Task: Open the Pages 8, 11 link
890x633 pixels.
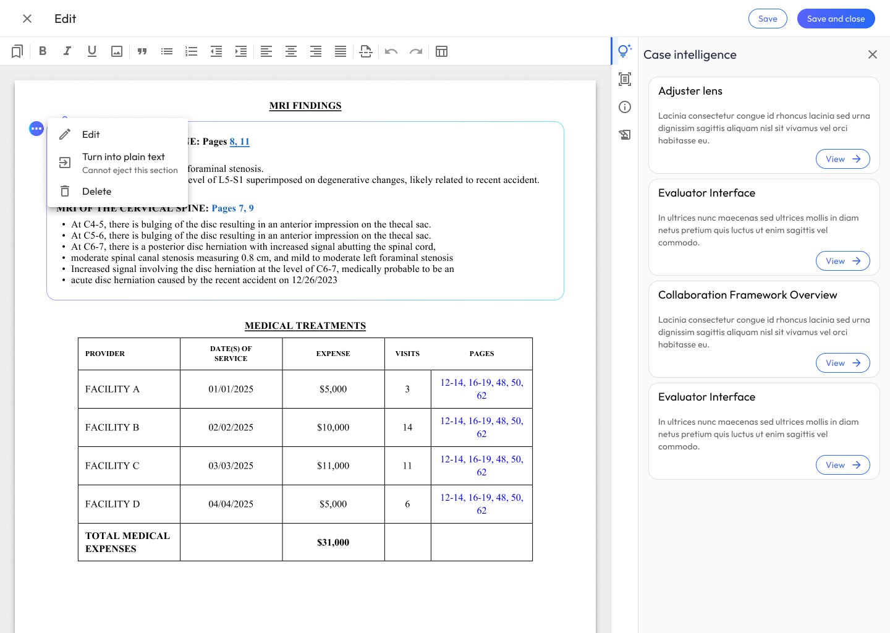Action: point(239,142)
